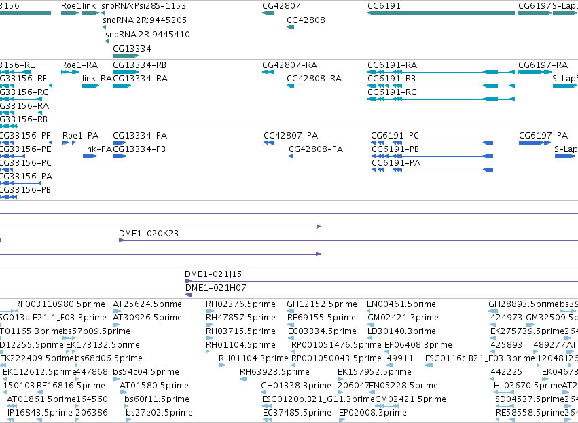Click the AT01580.5prime EST
Viewport: 578px width, 423px height.
click(123, 392)
